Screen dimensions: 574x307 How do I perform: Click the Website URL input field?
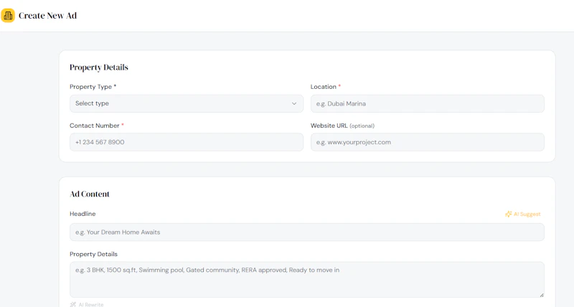[x=427, y=142]
